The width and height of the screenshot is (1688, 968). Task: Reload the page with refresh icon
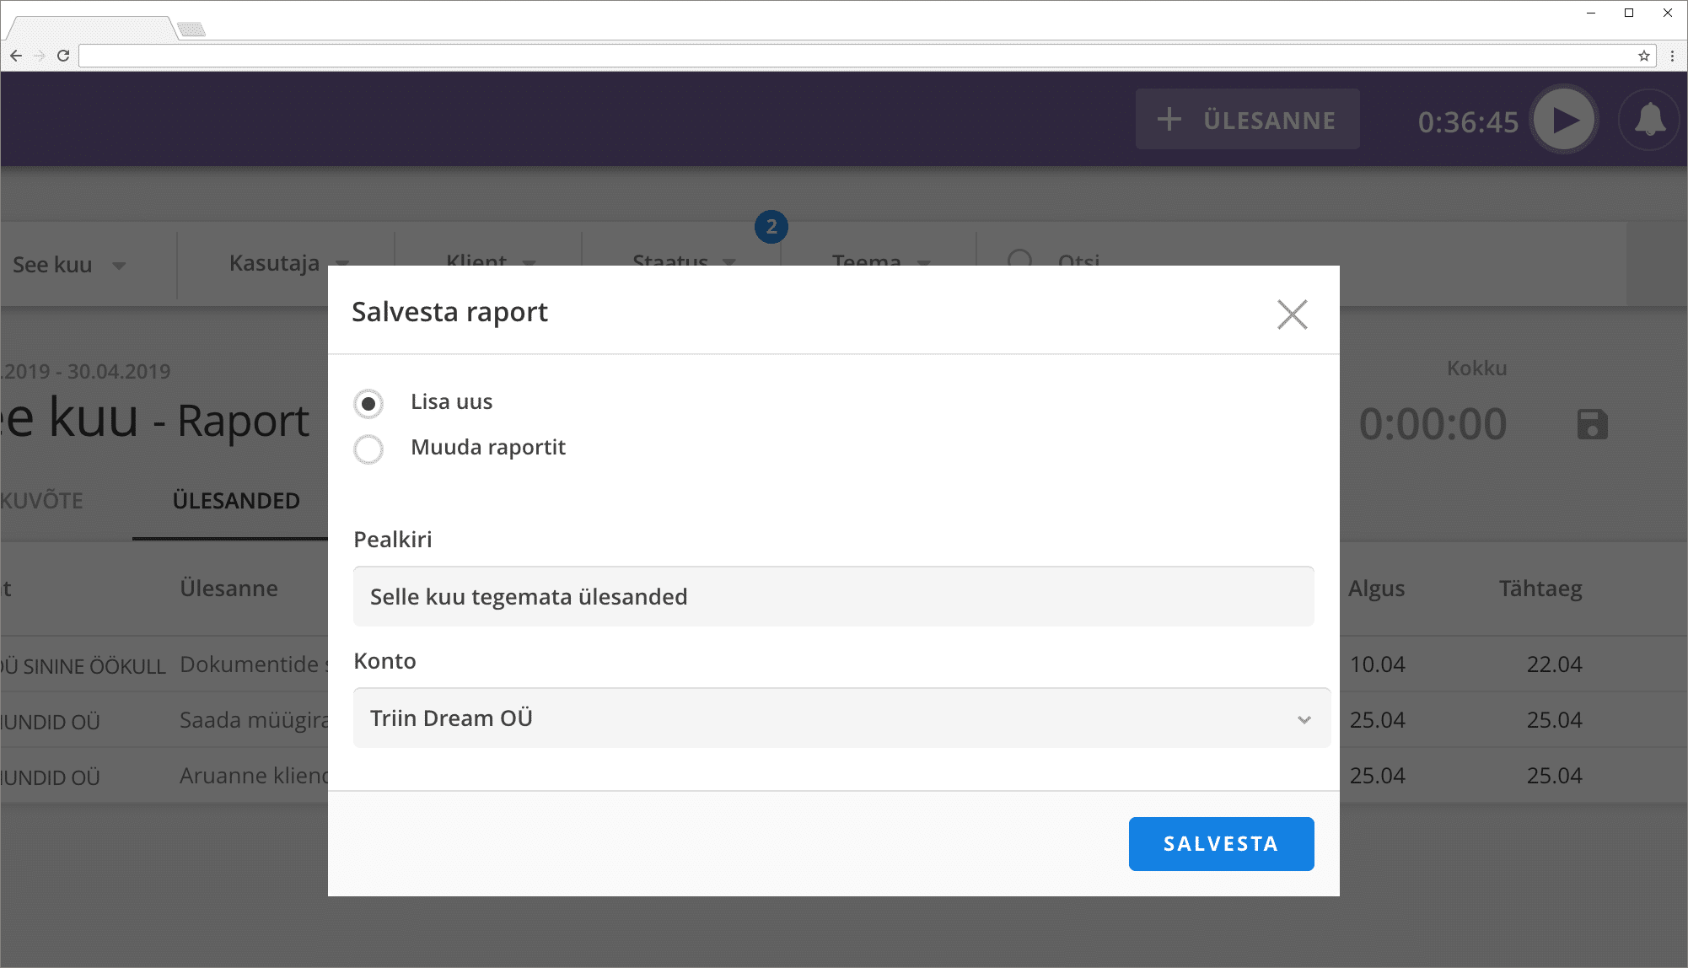tap(63, 56)
